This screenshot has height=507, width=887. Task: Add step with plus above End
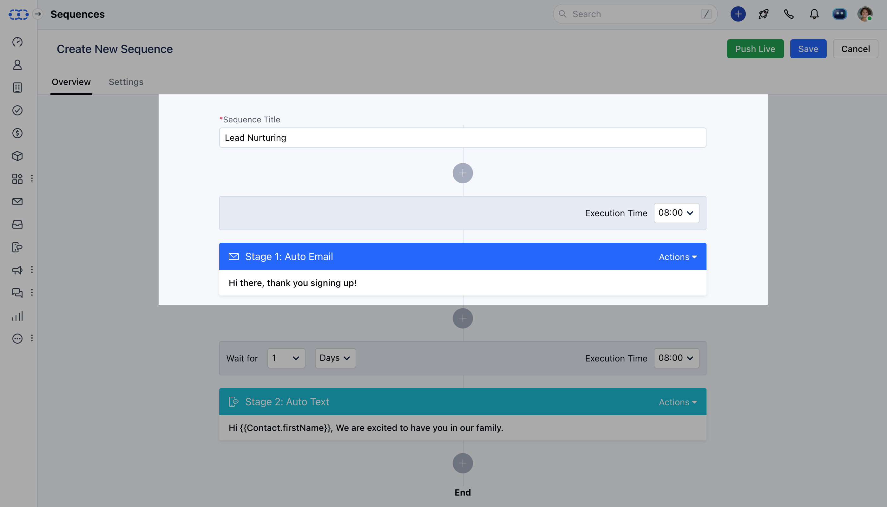(462, 463)
